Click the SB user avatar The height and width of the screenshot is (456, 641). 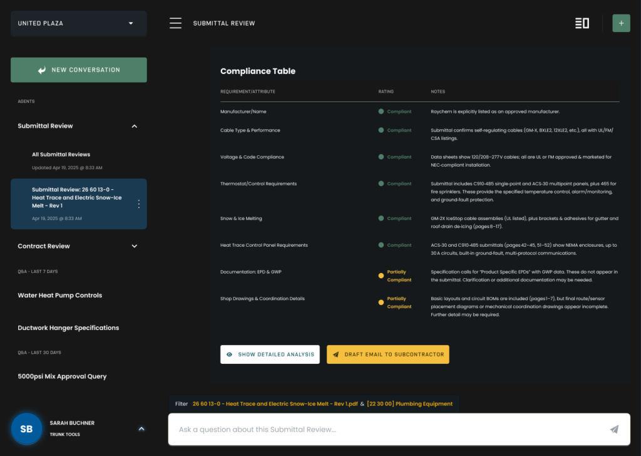point(26,429)
